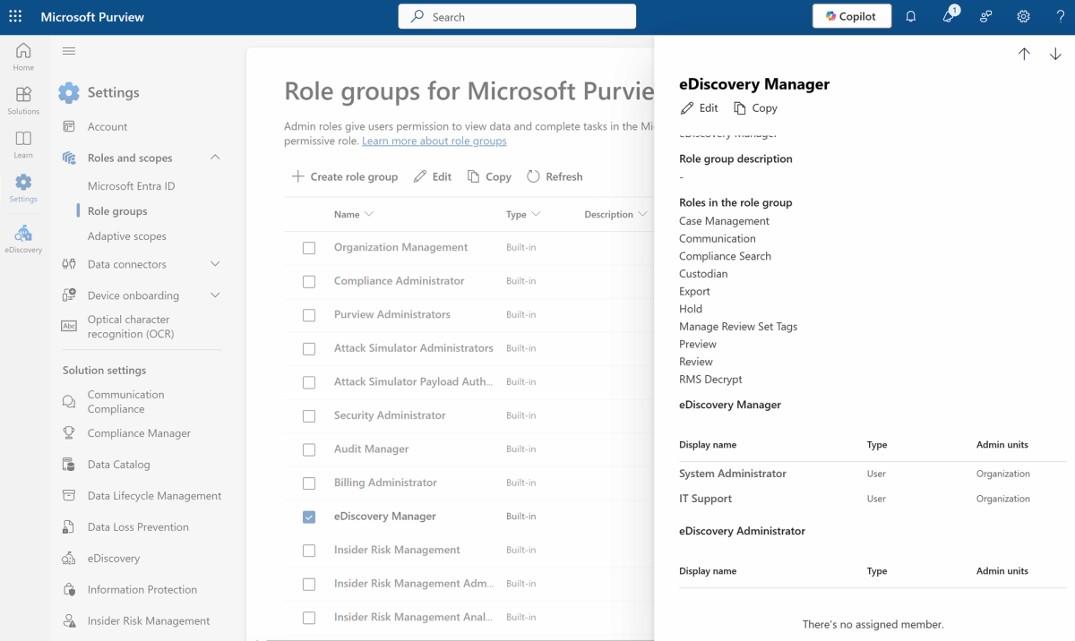
Task: Expand the Data connectors chevron
Action: 215,264
